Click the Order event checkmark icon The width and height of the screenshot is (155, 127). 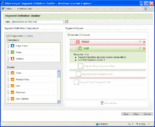(x=12, y=73)
